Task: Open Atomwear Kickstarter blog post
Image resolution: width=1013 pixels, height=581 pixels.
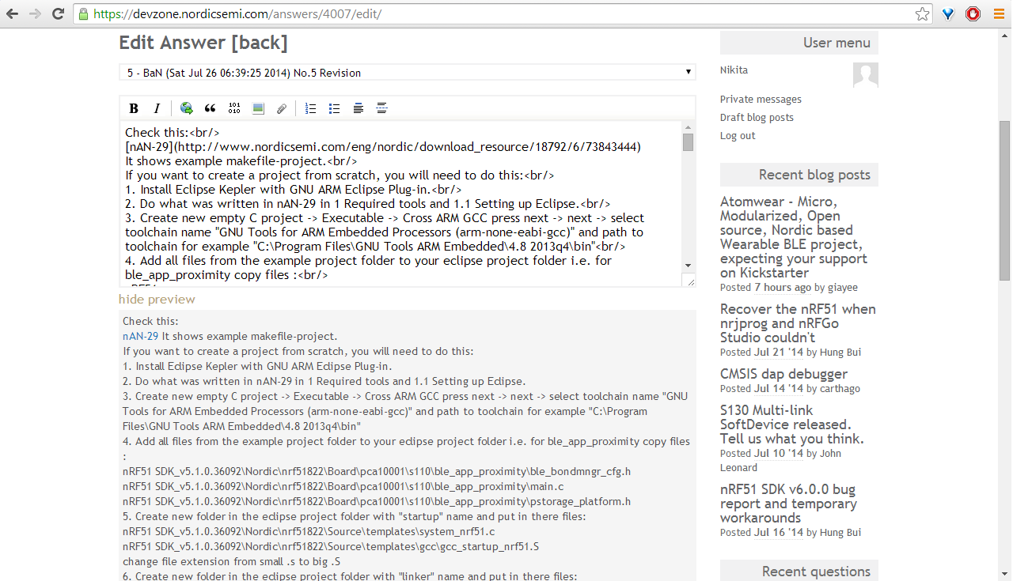Action: point(794,237)
